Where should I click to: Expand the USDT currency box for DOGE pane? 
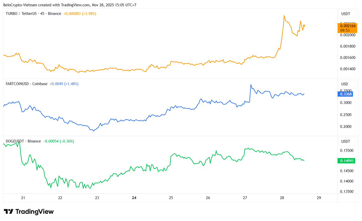coord(348,141)
